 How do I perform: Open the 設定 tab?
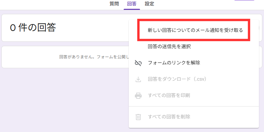[149, 4]
